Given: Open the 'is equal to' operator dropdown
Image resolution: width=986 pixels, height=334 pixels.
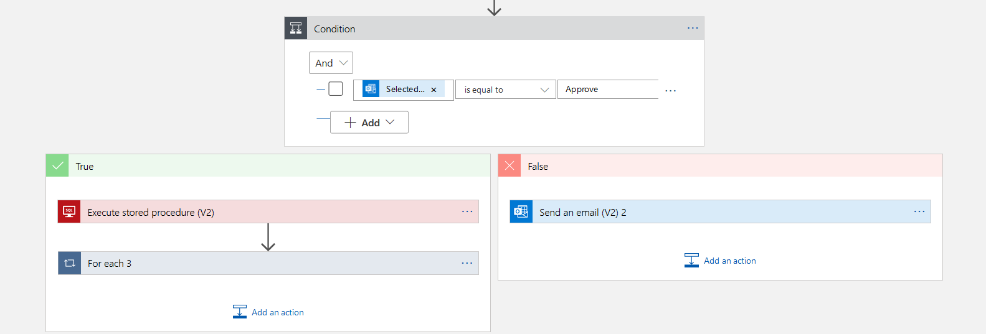Looking at the screenshot, I should 505,90.
